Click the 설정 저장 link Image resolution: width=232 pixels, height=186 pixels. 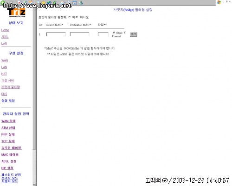pos(8,101)
